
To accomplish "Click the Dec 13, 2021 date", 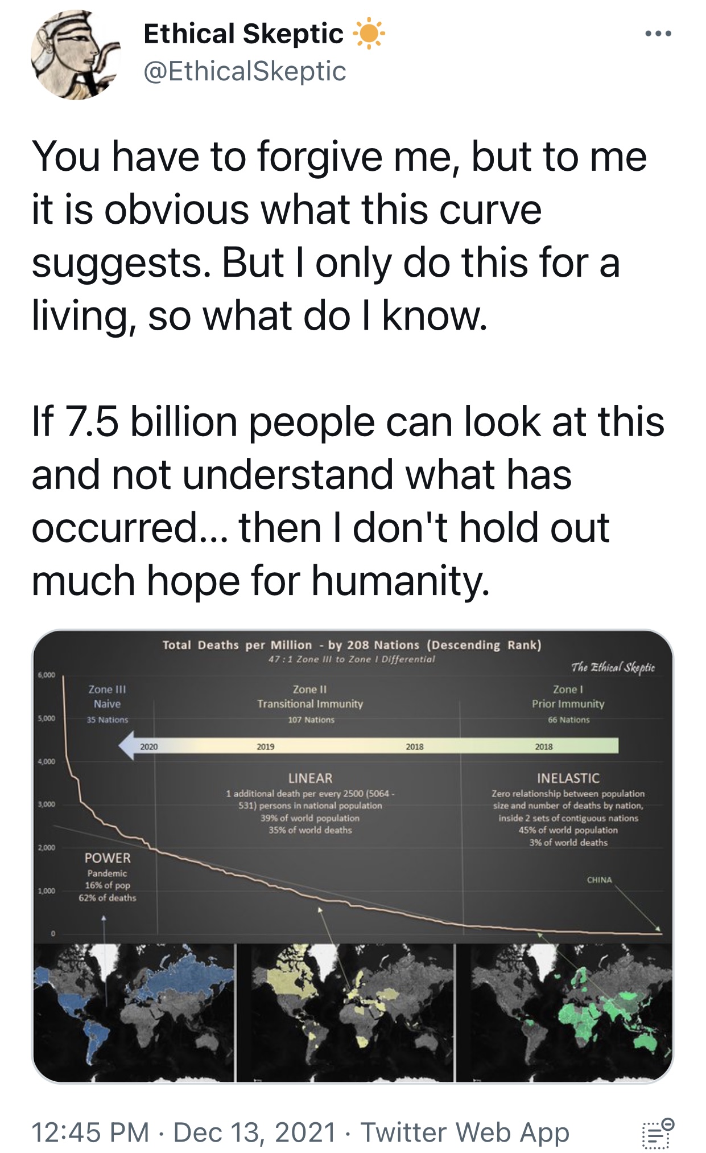I will 255,1132.
